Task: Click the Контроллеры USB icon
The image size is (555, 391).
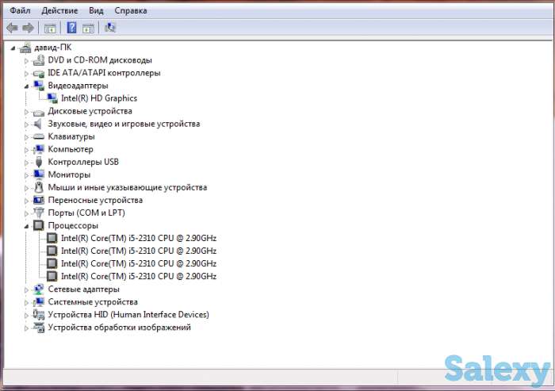Action: pos(38,162)
